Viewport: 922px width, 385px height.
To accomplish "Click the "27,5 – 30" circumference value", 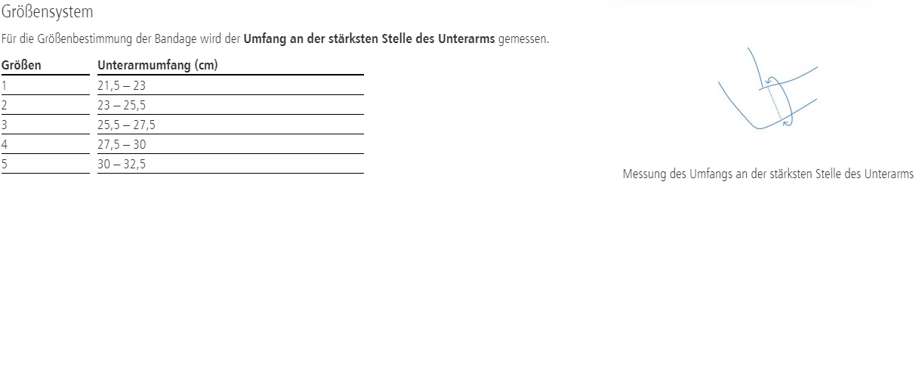I will (x=122, y=144).
